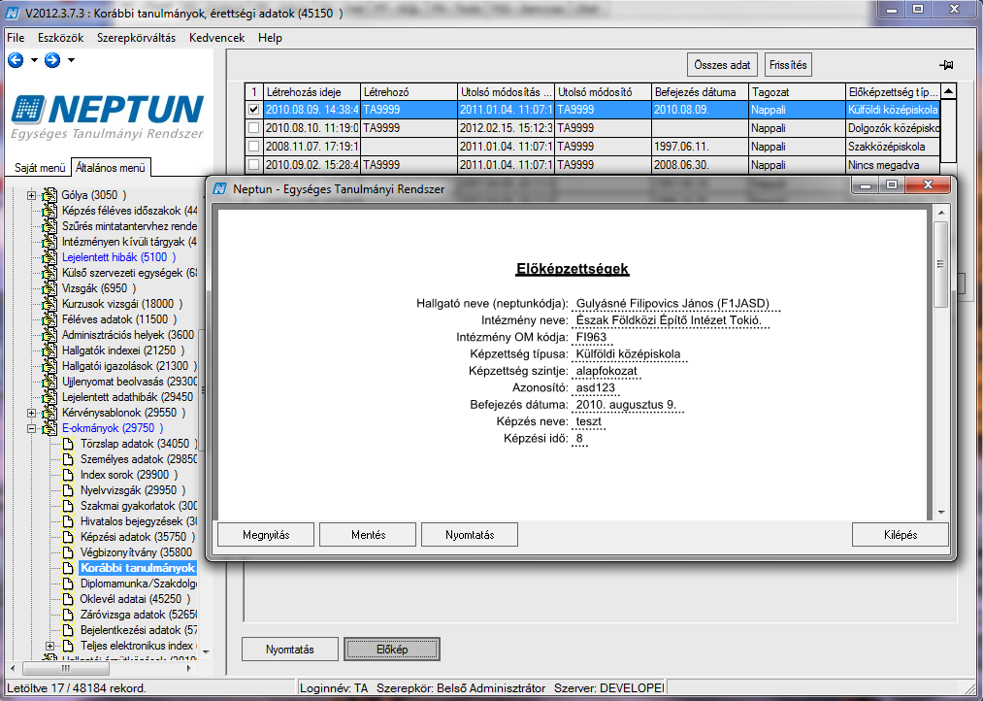Click Nyomtatás button in the main window
983x701 pixels.
pos(289,650)
